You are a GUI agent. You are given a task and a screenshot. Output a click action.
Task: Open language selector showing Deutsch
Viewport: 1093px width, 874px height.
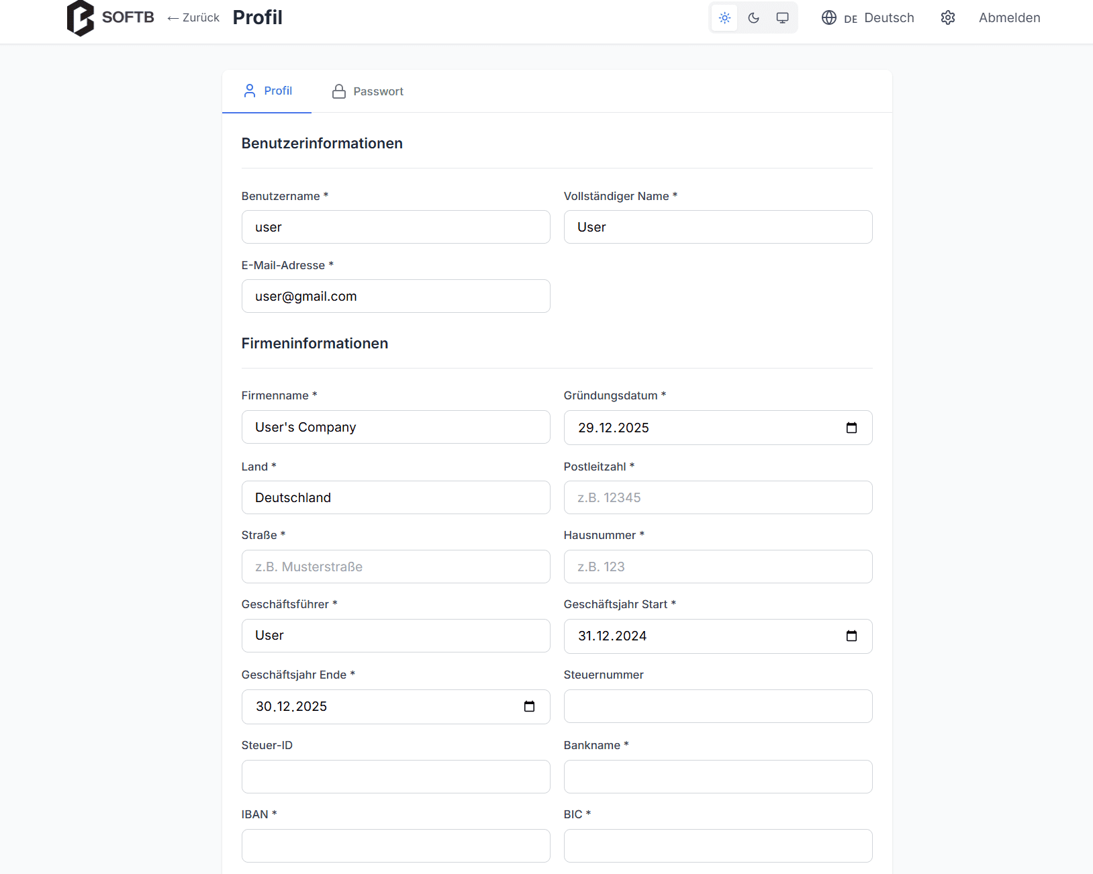click(x=867, y=18)
